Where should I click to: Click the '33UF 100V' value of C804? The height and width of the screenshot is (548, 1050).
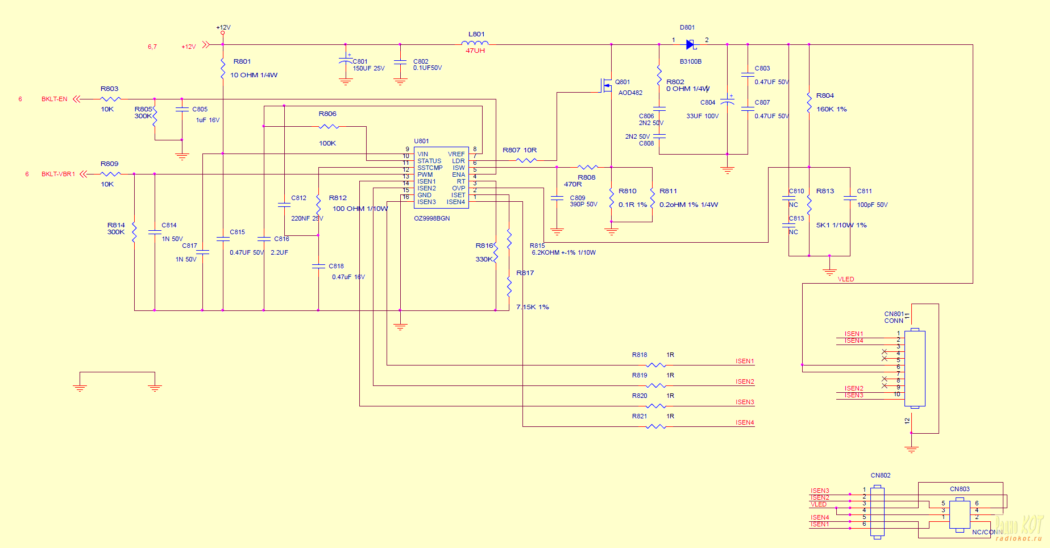click(x=702, y=116)
